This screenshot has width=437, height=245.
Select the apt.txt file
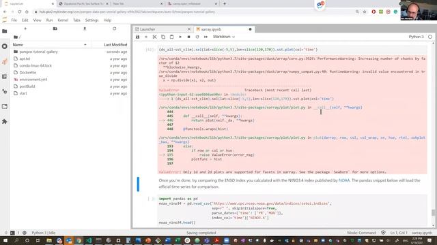25,59
